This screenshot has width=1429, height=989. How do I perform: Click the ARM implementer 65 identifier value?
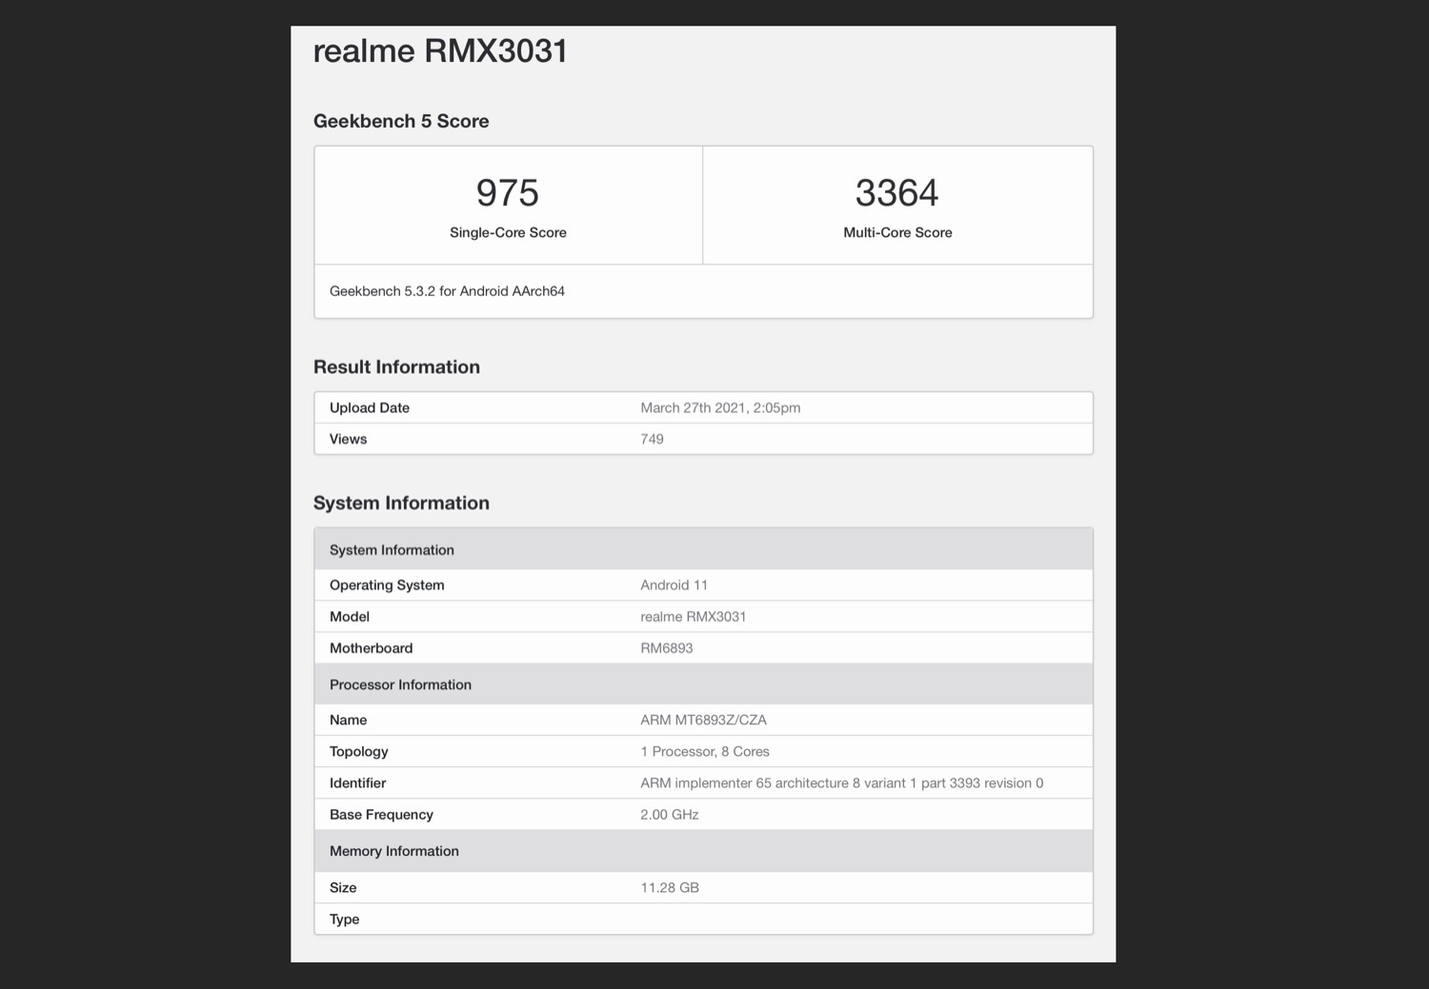[x=841, y=783]
